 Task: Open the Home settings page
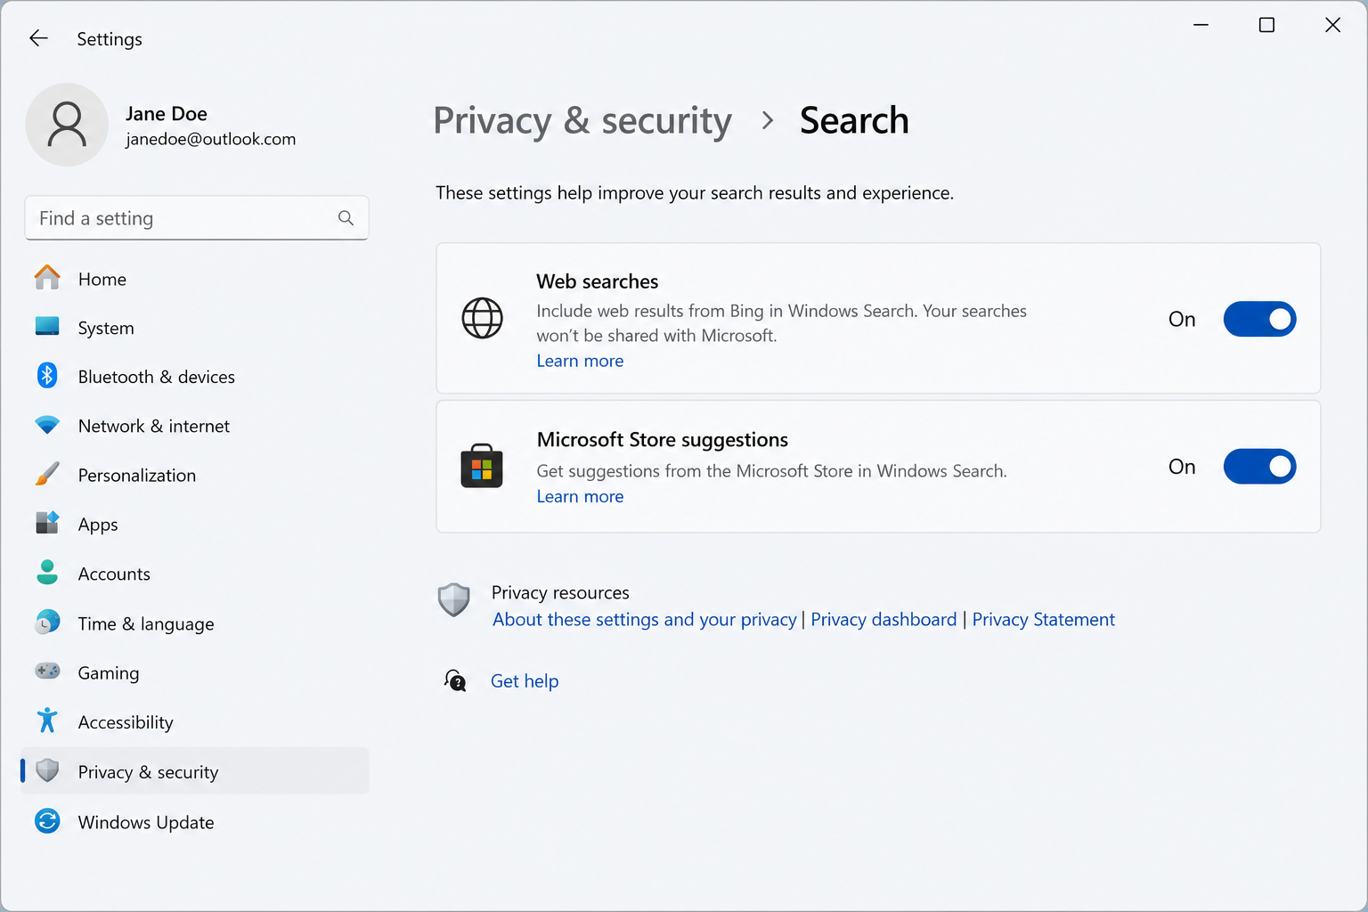(194, 279)
